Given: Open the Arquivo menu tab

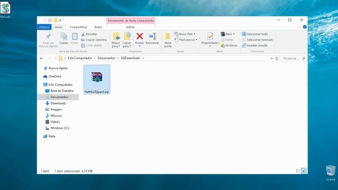Looking at the screenshot, I should pyautogui.click(x=44, y=27).
